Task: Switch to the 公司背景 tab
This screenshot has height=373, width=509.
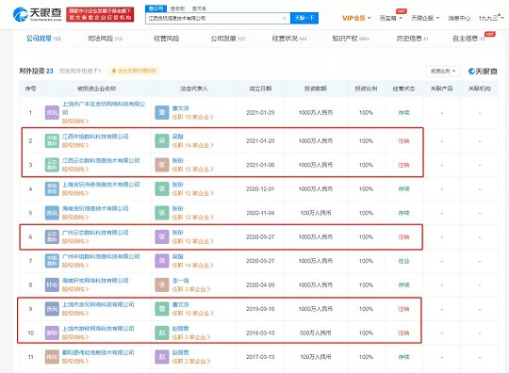Action: point(43,39)
